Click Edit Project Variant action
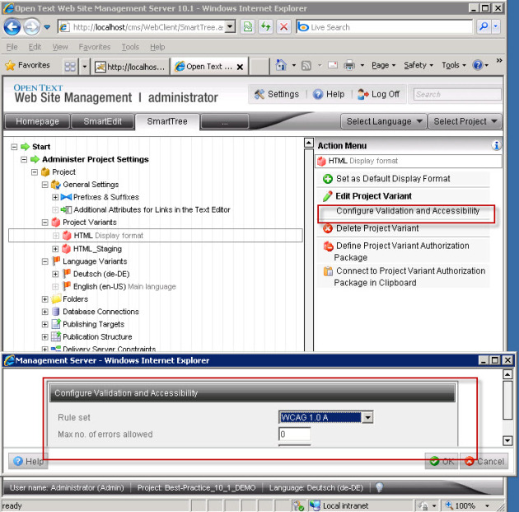Image resolution: width=519 pixels, height=512 pixels. 373,196
